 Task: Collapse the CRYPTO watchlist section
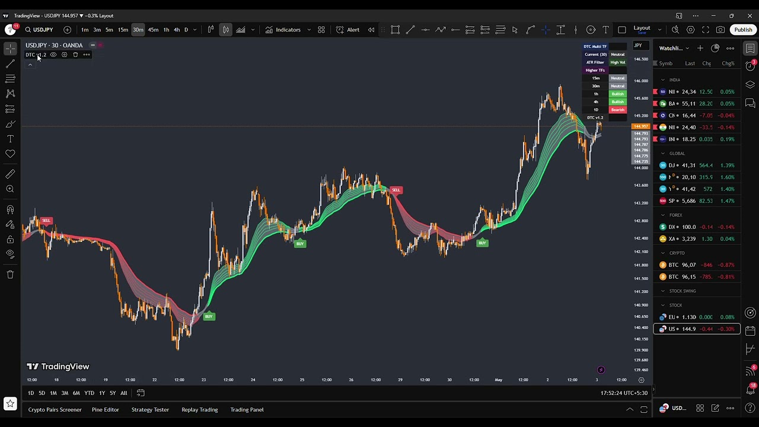pyautogui.click(x=663, y=253)
